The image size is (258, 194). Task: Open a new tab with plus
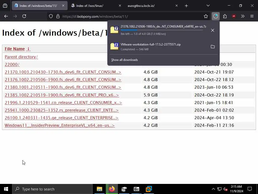coord(186,6)
